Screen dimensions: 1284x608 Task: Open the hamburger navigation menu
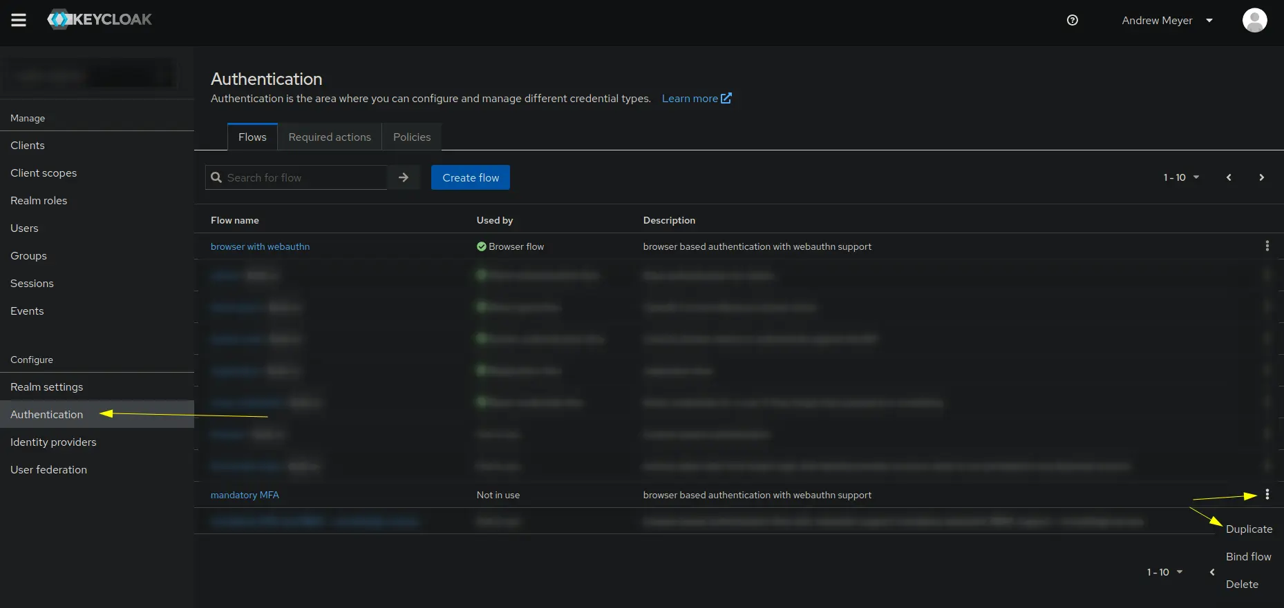click(19, 20)
